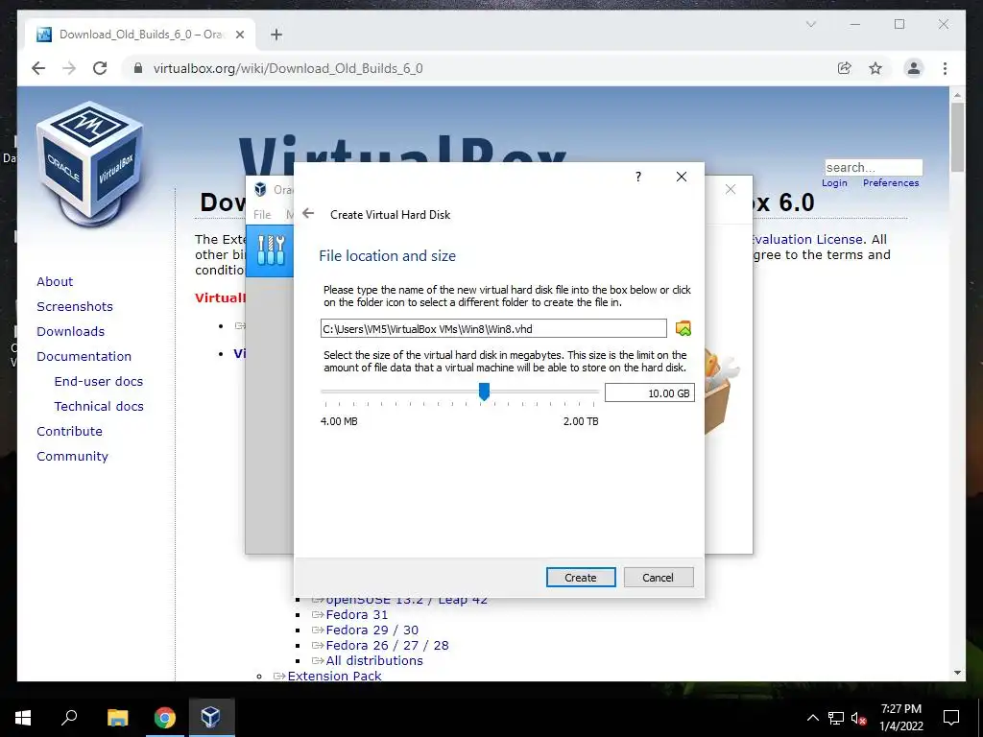Screen dimensions: 983x737
Task: Open Community sidebar link
Action: click(x=72, y=456)
